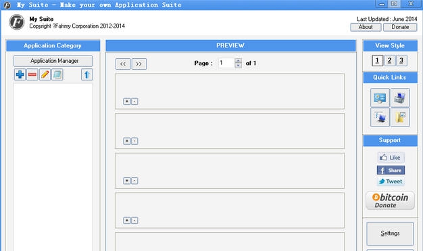
Task: Click the empty application category list
Action: pyautogui.click(x=53, y=167)
